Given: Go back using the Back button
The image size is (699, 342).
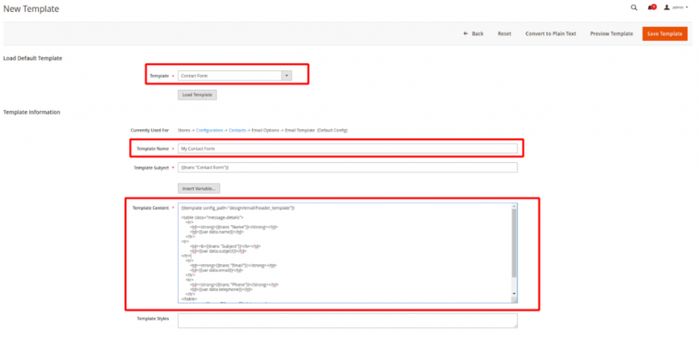Looking at the screenshot, I should [x=473, y=33].
